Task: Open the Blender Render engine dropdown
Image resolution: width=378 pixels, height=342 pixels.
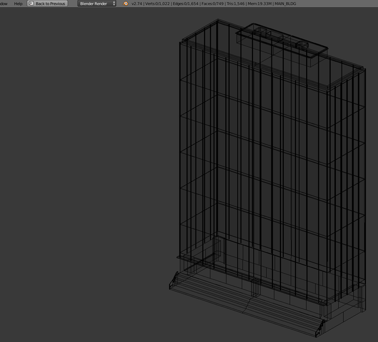Action: tap(94, 3)
